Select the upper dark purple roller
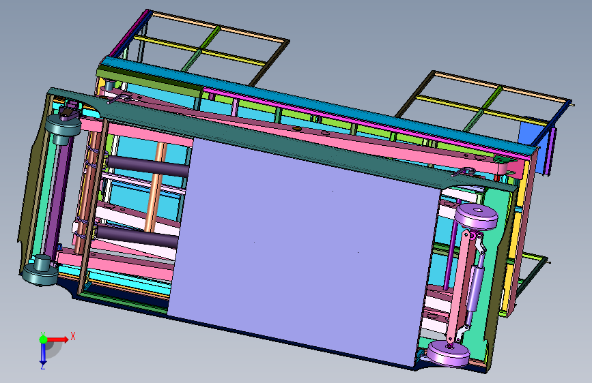 coord(147,167)
